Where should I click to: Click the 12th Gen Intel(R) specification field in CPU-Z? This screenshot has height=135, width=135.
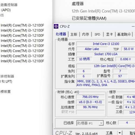coord(106,66)
